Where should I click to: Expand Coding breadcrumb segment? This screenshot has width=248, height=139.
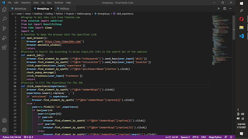(x=49, y=14)
